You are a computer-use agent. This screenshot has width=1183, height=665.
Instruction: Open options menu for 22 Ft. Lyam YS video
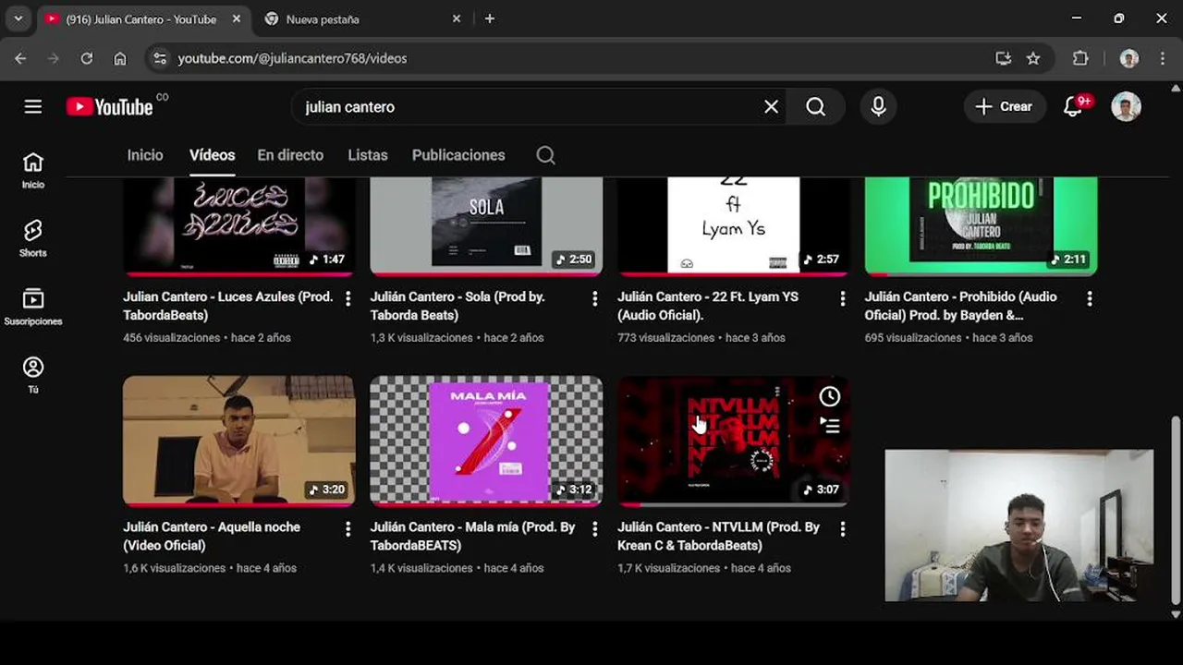pyautogui.click(x=842, y=298)
